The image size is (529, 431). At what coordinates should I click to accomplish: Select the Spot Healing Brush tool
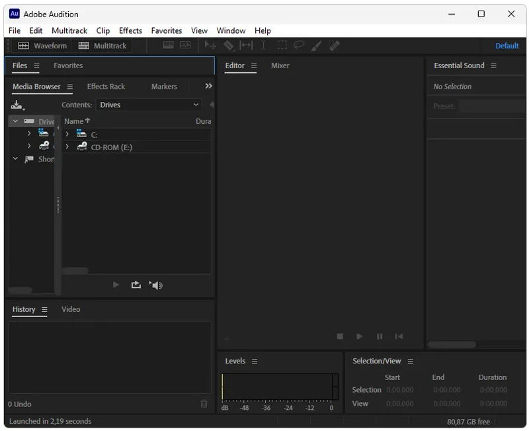coord(334,46)
